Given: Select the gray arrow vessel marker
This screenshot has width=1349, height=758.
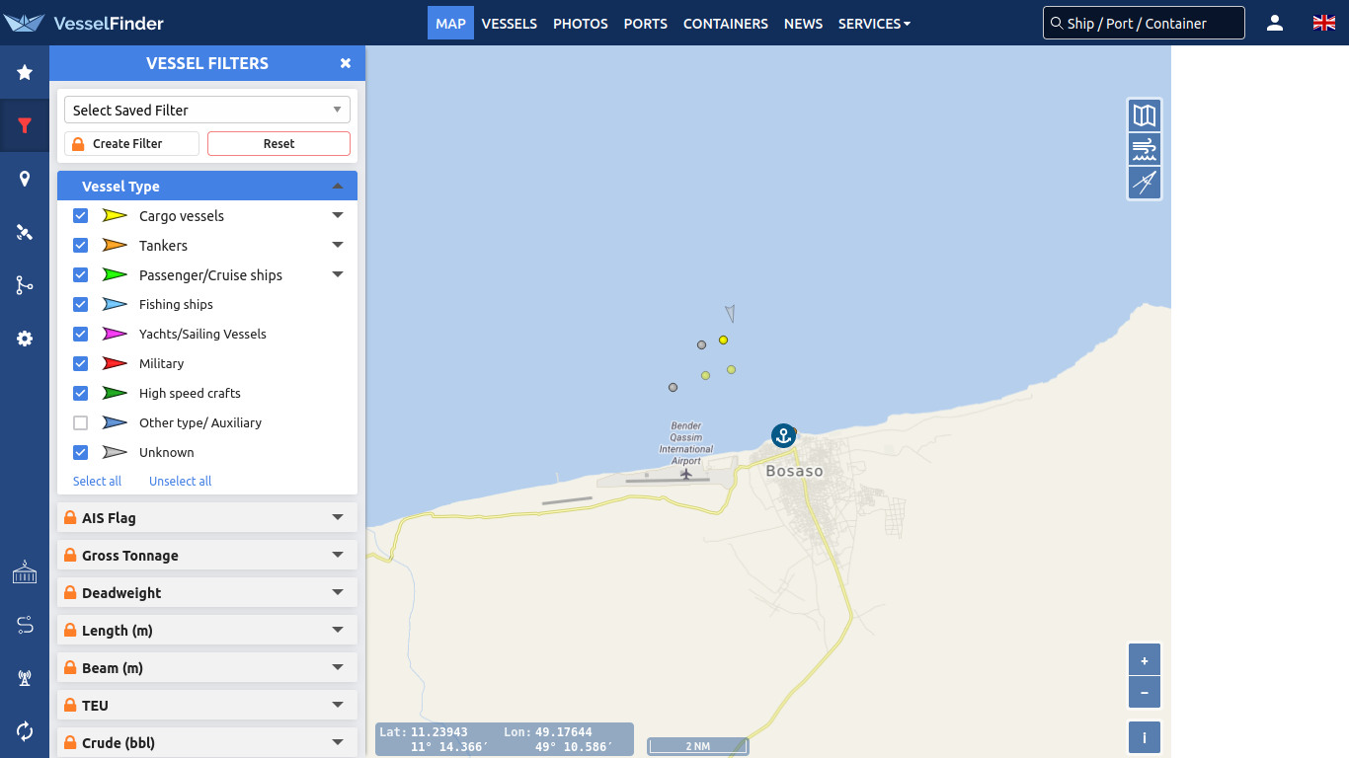Looking at the screenshot, I should pyautogui.click(x=730, y=314).
